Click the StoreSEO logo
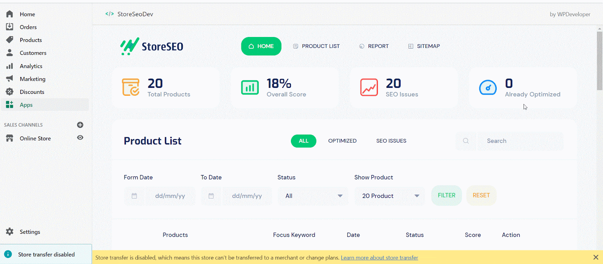 [152, 46]
